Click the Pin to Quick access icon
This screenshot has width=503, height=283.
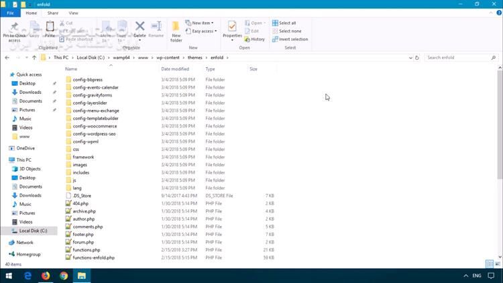click(14, 30)
